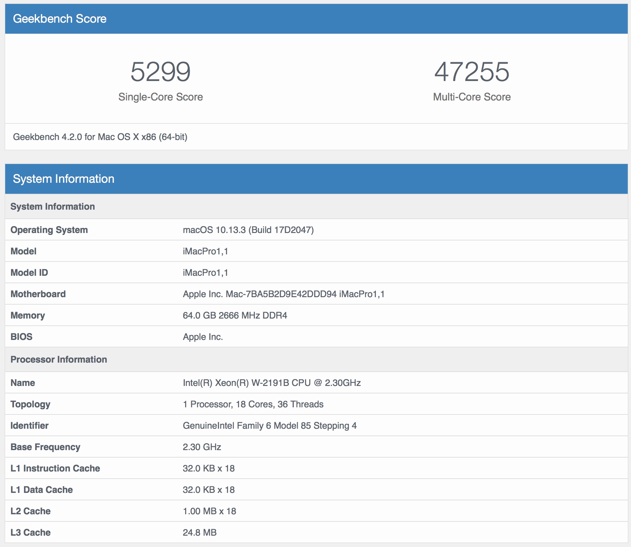
Task: Click the Geekbench 4.2.0 version text
Action: tap(100, 137)
